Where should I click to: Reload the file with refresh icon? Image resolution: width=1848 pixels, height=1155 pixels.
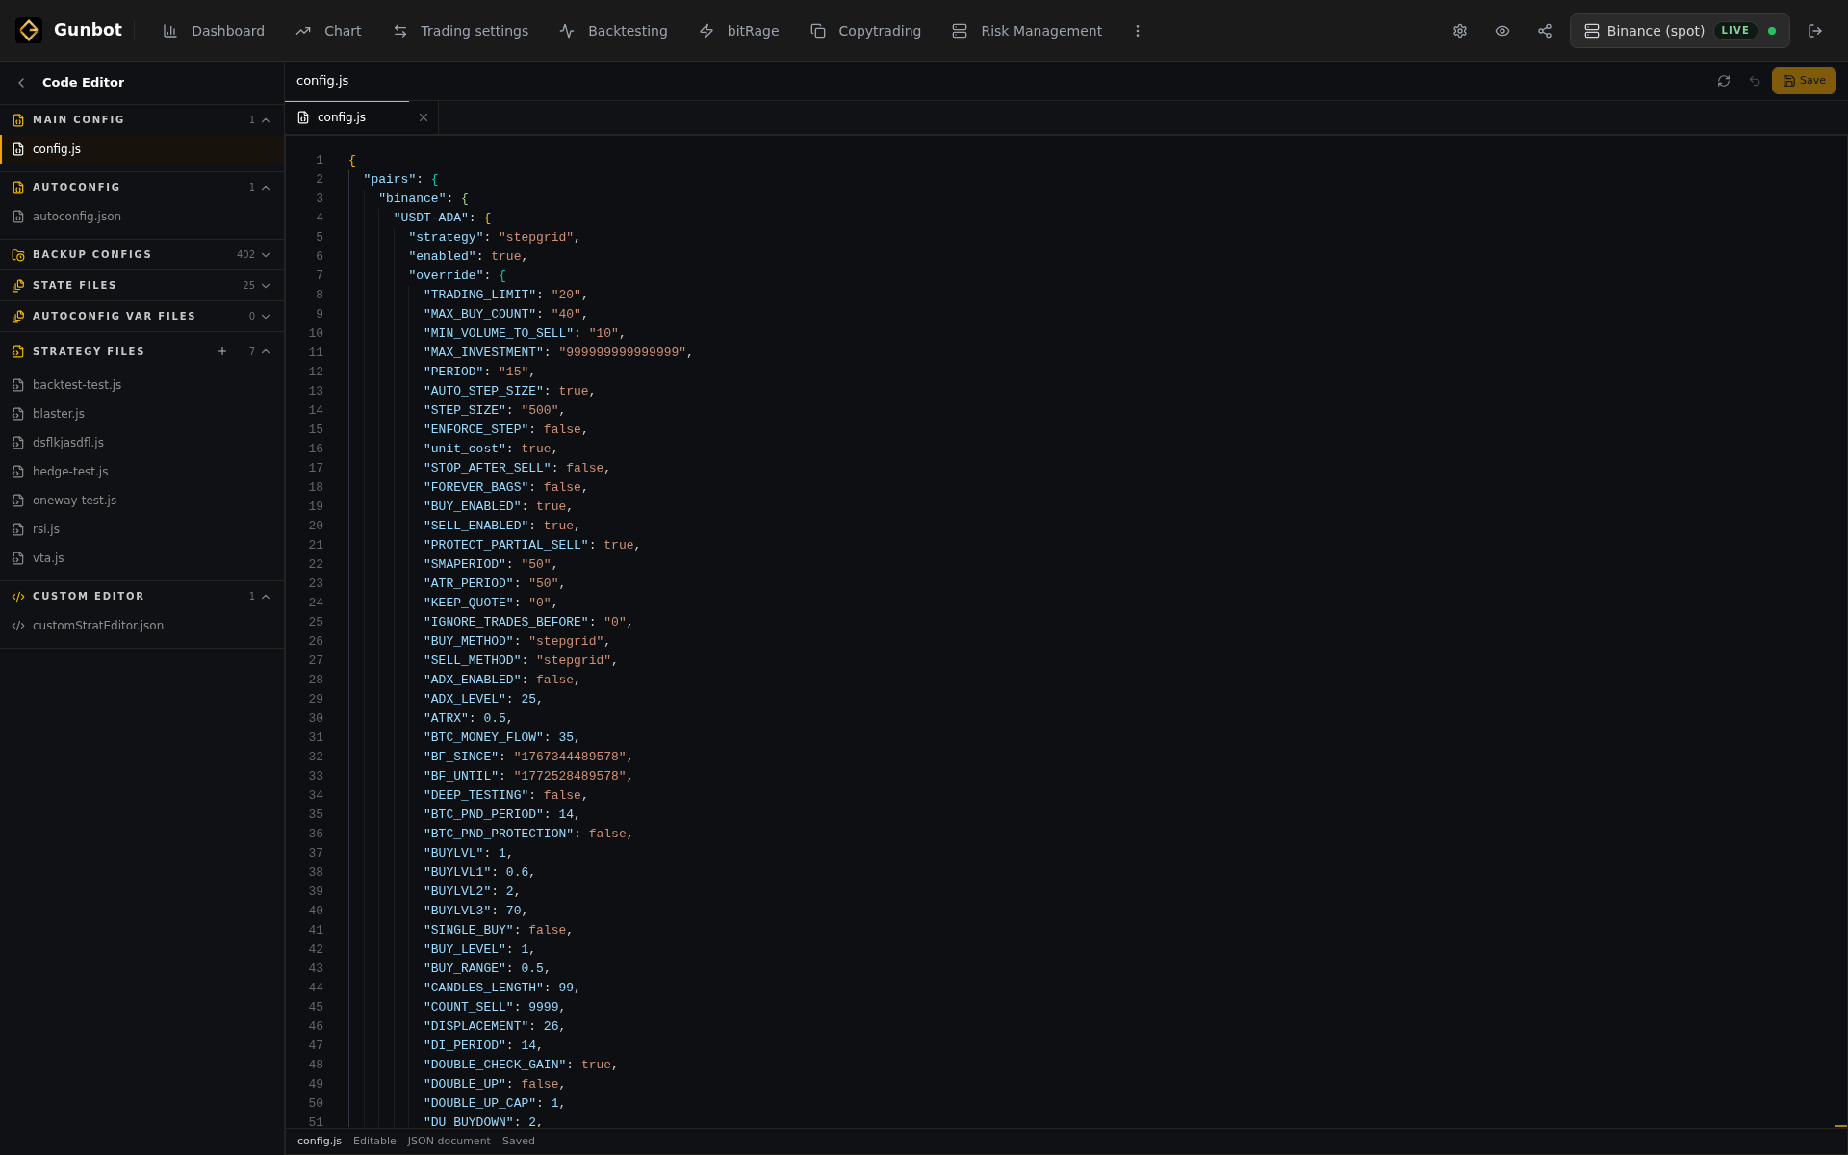(x=1724, y=81)
